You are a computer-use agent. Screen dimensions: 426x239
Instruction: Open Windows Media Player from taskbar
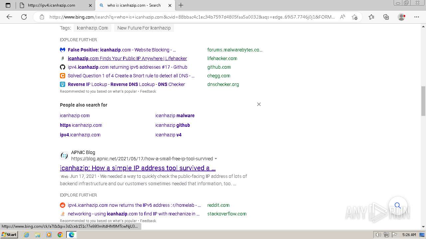pyautogui.click(x=49, y=235)
